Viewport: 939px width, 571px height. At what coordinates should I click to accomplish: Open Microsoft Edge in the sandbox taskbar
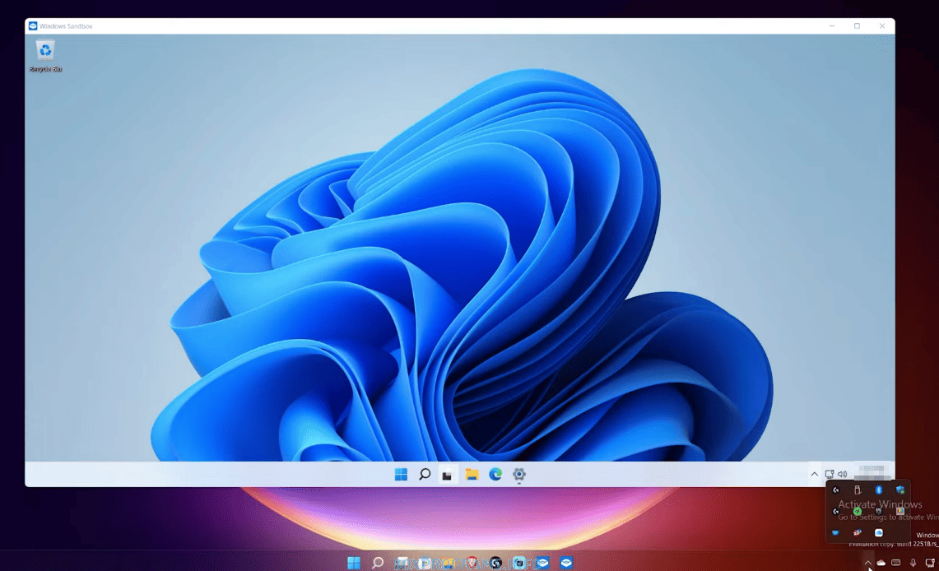click(495, 474)
